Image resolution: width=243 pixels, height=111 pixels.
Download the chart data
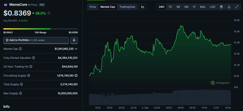click(229, 7)
